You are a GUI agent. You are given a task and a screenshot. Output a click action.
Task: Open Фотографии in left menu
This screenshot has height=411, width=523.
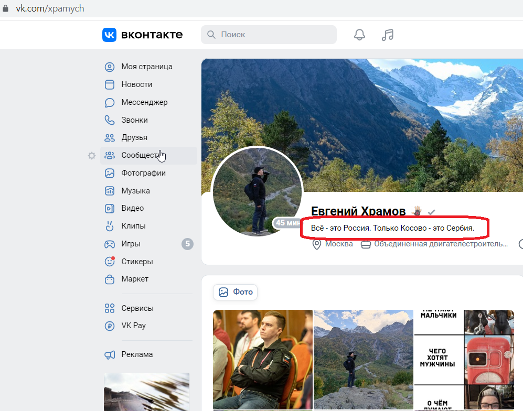point(143,173)
